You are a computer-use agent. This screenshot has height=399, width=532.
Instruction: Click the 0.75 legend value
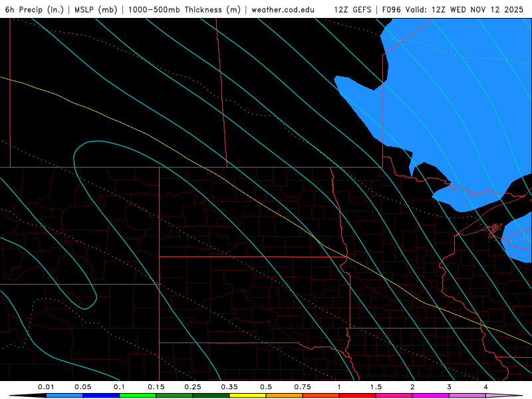click(303, 387)
